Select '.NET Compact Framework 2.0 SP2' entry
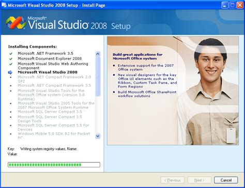 pos(54,79)
